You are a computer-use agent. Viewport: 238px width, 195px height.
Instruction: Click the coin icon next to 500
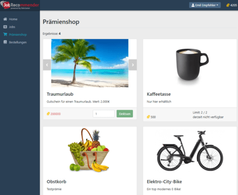[149, 117]
